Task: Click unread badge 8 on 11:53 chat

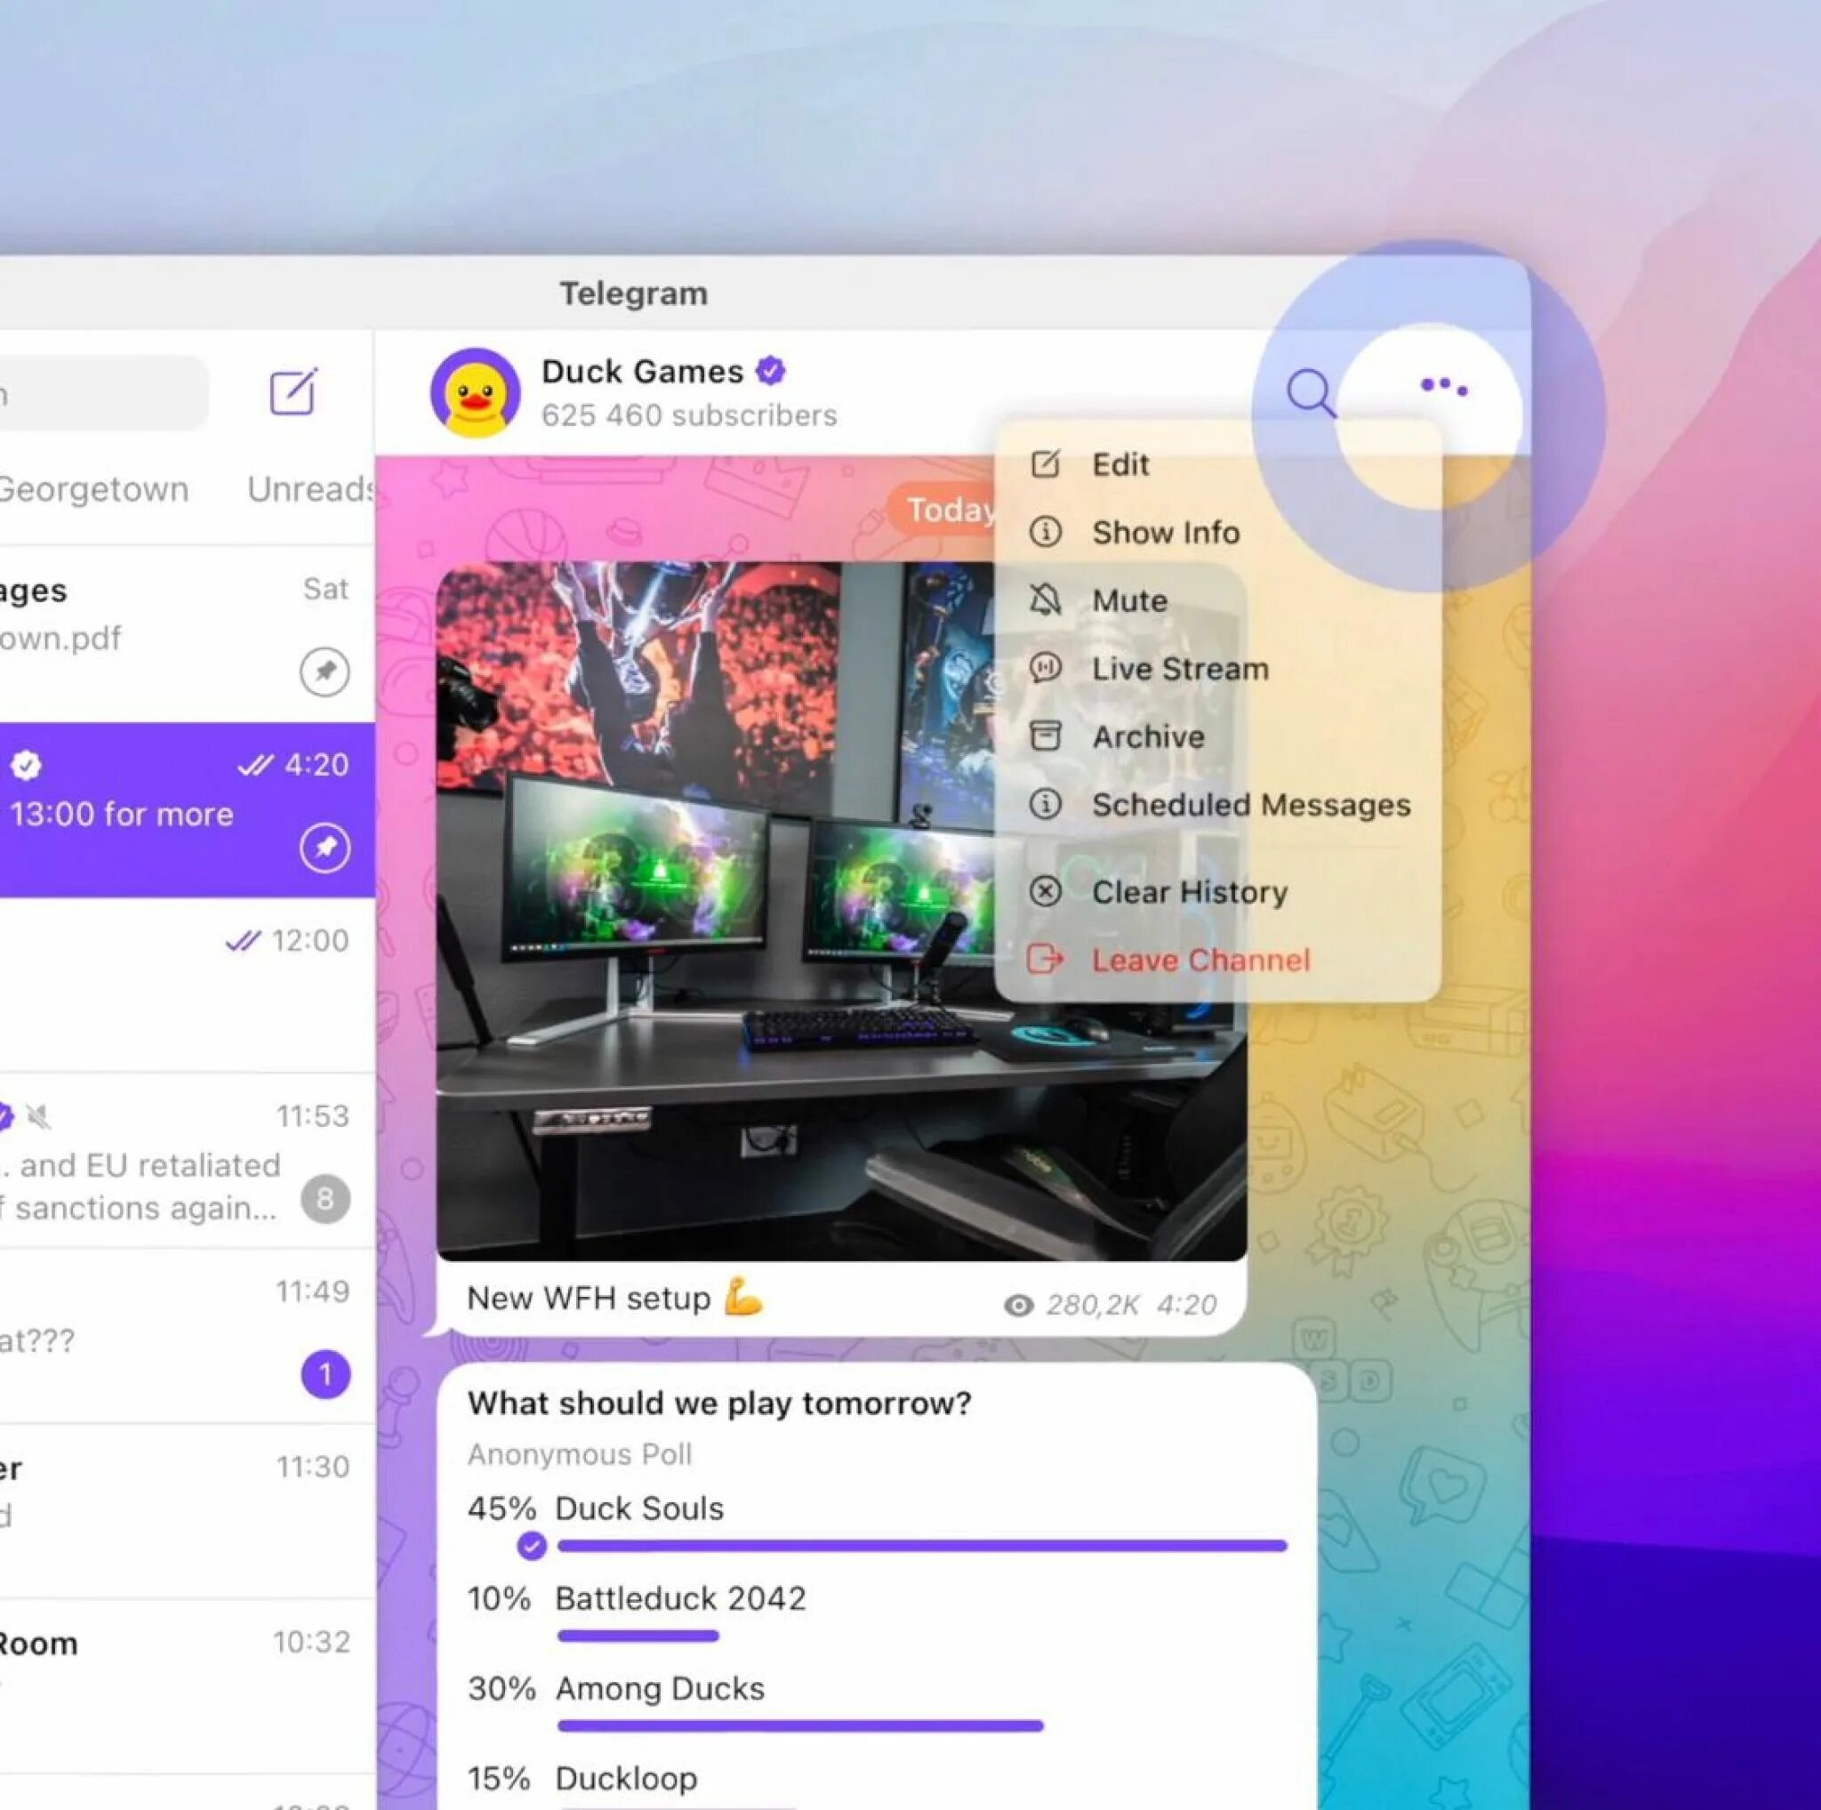Action: click(325, 1199)
